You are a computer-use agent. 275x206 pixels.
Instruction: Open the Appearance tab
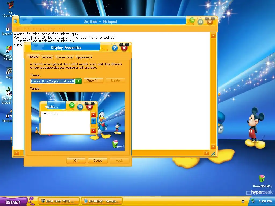[84, 57]
